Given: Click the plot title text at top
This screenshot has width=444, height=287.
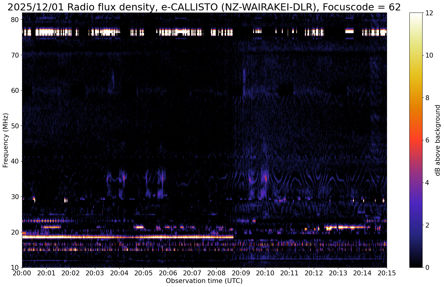Looking at the screenshot, I should [x=204, y=7].
